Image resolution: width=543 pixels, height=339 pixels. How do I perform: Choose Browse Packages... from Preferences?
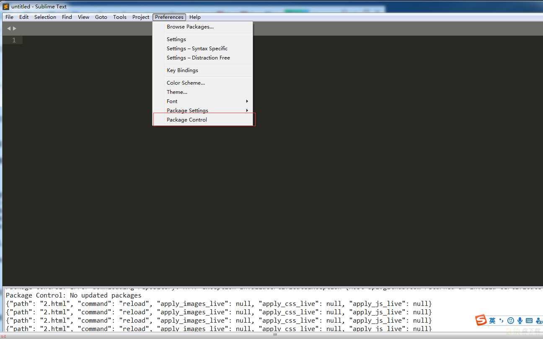point(203,27)
